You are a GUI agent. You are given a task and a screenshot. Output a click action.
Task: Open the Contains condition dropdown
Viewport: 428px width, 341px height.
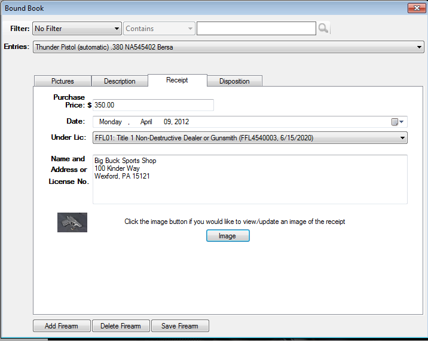point(159,29)
